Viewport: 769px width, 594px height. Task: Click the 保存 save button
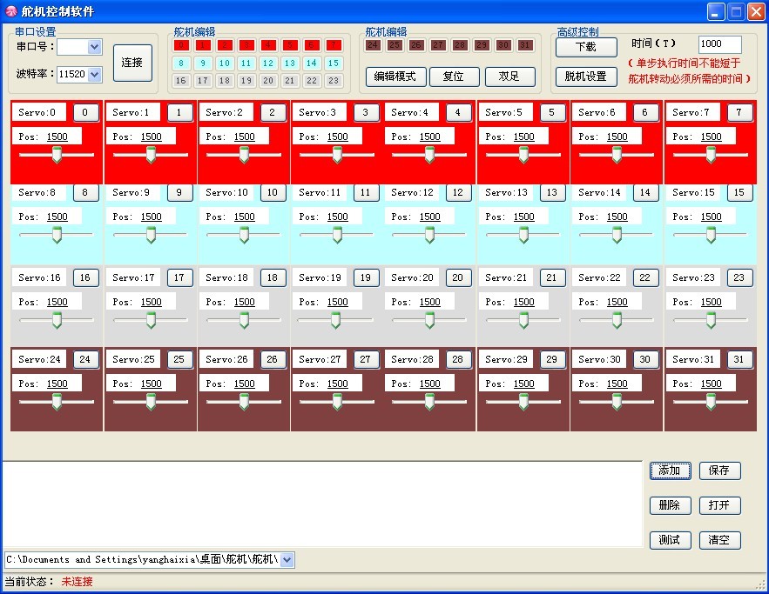[719, 471]
